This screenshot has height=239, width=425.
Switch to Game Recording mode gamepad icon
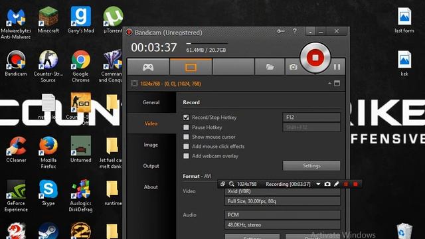point(148,66)
